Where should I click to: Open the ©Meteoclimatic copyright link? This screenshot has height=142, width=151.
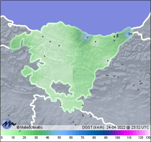click(30, 127)
